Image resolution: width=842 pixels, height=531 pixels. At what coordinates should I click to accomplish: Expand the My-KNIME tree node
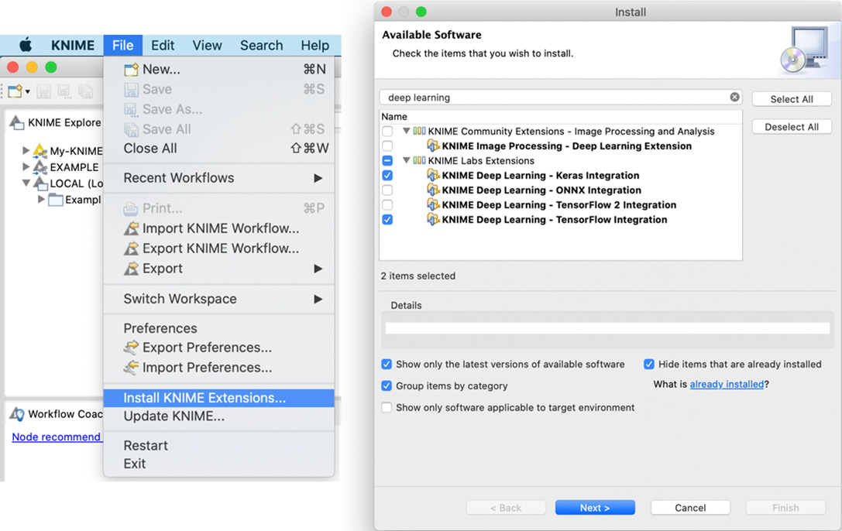point(26,151)
